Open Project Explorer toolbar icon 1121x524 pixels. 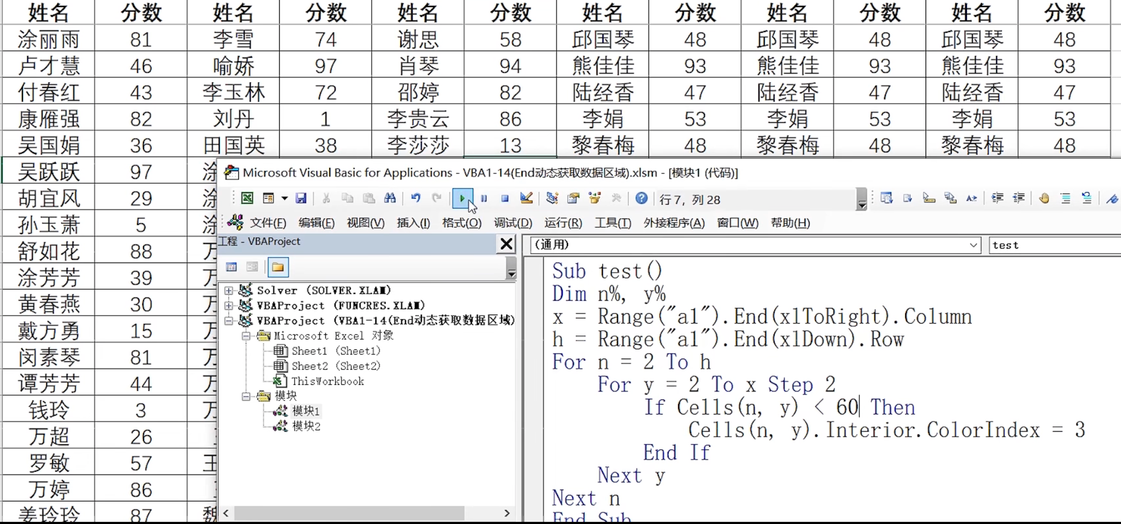[x=552, y=198]
